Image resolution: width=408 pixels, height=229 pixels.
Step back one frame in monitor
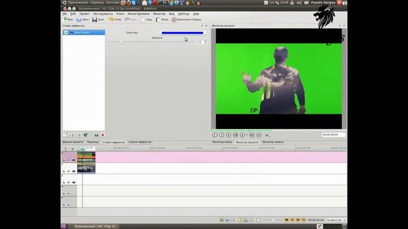tap(235, 135)
